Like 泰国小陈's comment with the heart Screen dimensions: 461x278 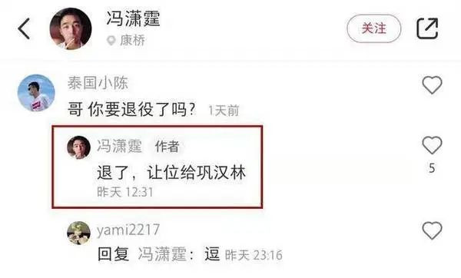click(x=432, y=85)
